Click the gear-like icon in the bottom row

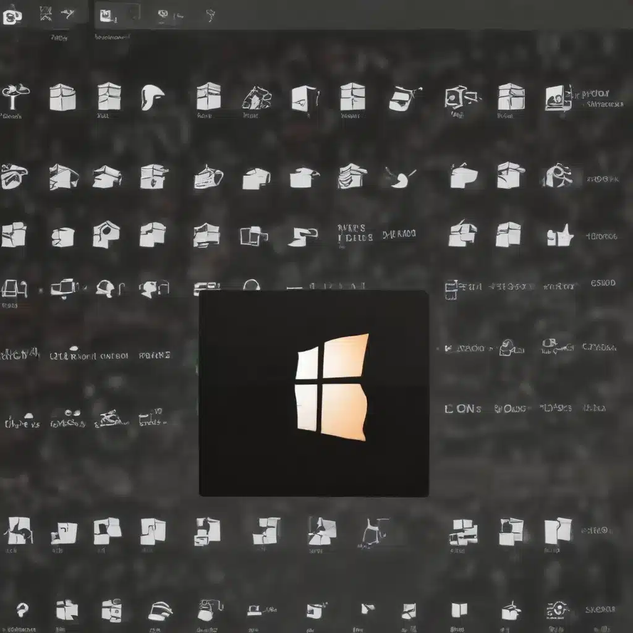[x=558, y=610]
